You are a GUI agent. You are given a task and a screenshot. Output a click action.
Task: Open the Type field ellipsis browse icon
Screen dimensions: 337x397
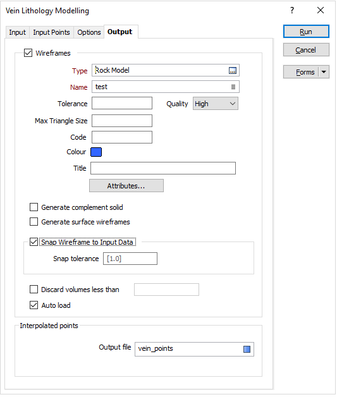pyautogui.click(x=233, y=71)
